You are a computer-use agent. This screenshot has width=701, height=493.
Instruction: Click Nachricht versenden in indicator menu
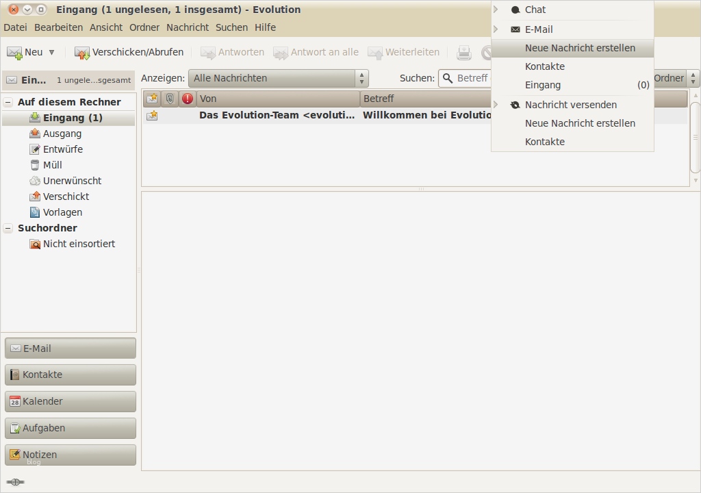pyautogui.click(x=573, y=105)
